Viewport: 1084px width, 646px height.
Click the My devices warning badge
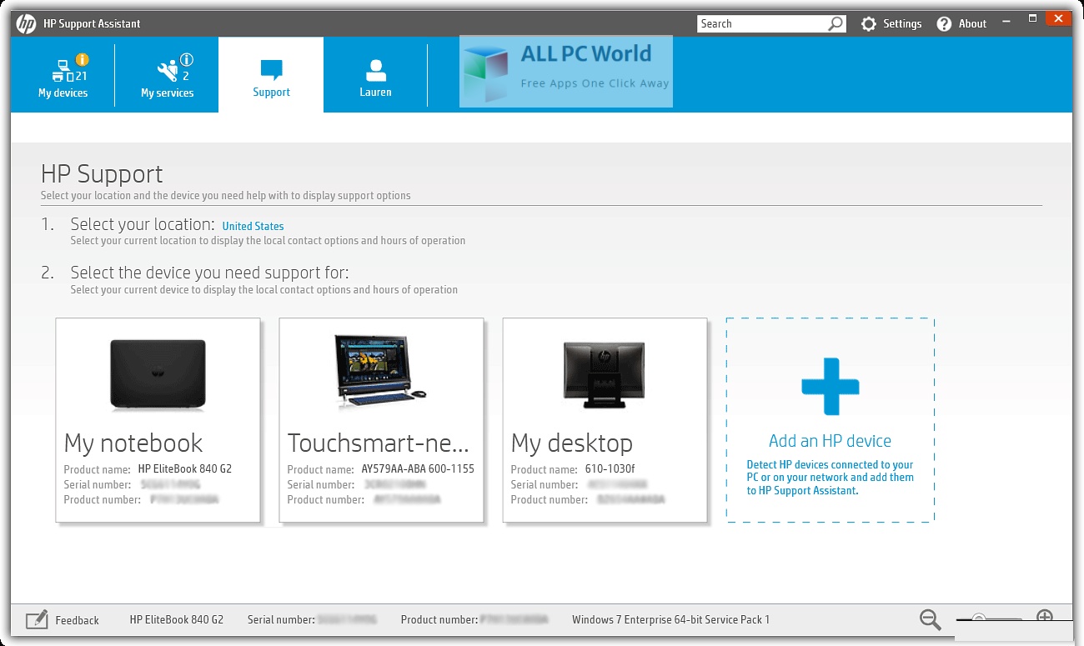(82, 60)
